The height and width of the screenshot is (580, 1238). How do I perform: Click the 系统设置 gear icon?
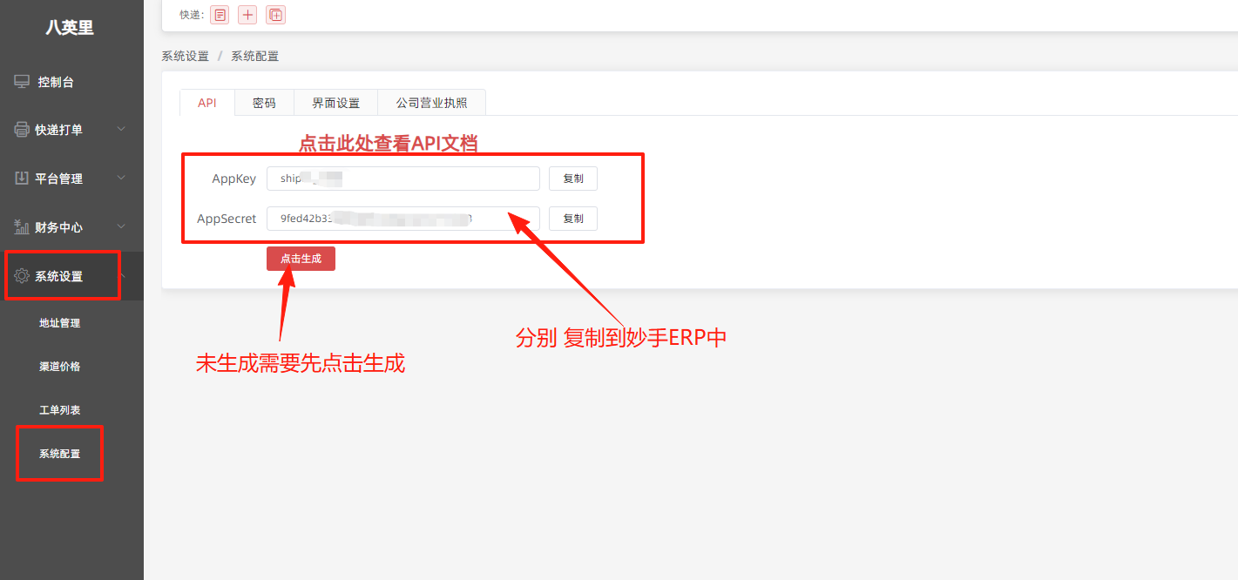click(x=22, y=276)
